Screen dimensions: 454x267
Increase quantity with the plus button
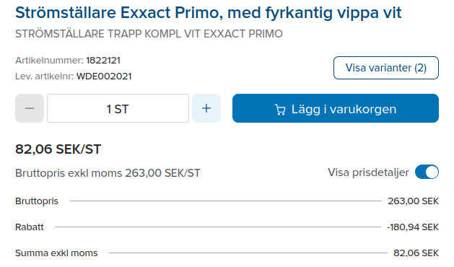[x=206, y=108]
